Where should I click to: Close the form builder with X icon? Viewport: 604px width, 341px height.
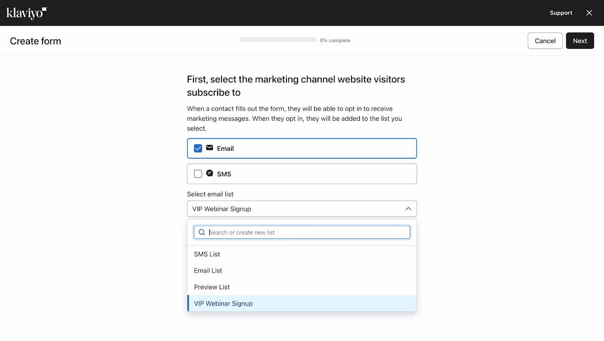(589, 13)
